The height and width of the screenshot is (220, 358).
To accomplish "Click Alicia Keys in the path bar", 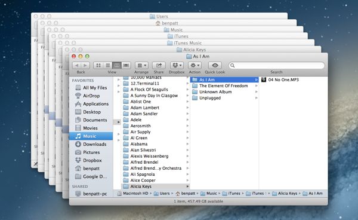I will coord(285,194).
